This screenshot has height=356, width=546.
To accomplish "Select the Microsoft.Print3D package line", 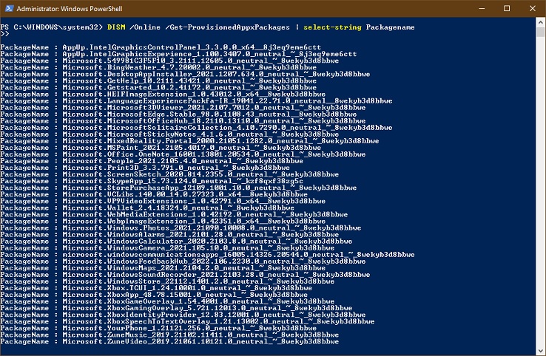I will (145, 168).
